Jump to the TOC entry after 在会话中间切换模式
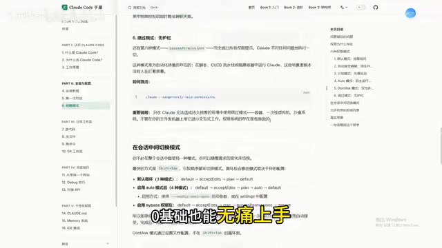442x248 pixels. pos(345,110)
